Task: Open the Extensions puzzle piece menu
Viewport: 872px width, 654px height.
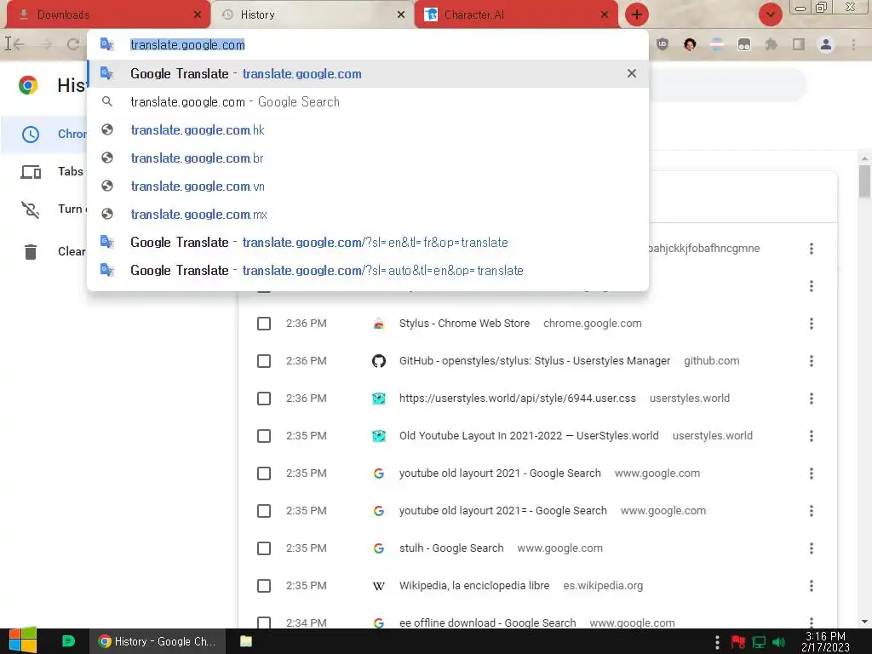Action: pos(772,44)
